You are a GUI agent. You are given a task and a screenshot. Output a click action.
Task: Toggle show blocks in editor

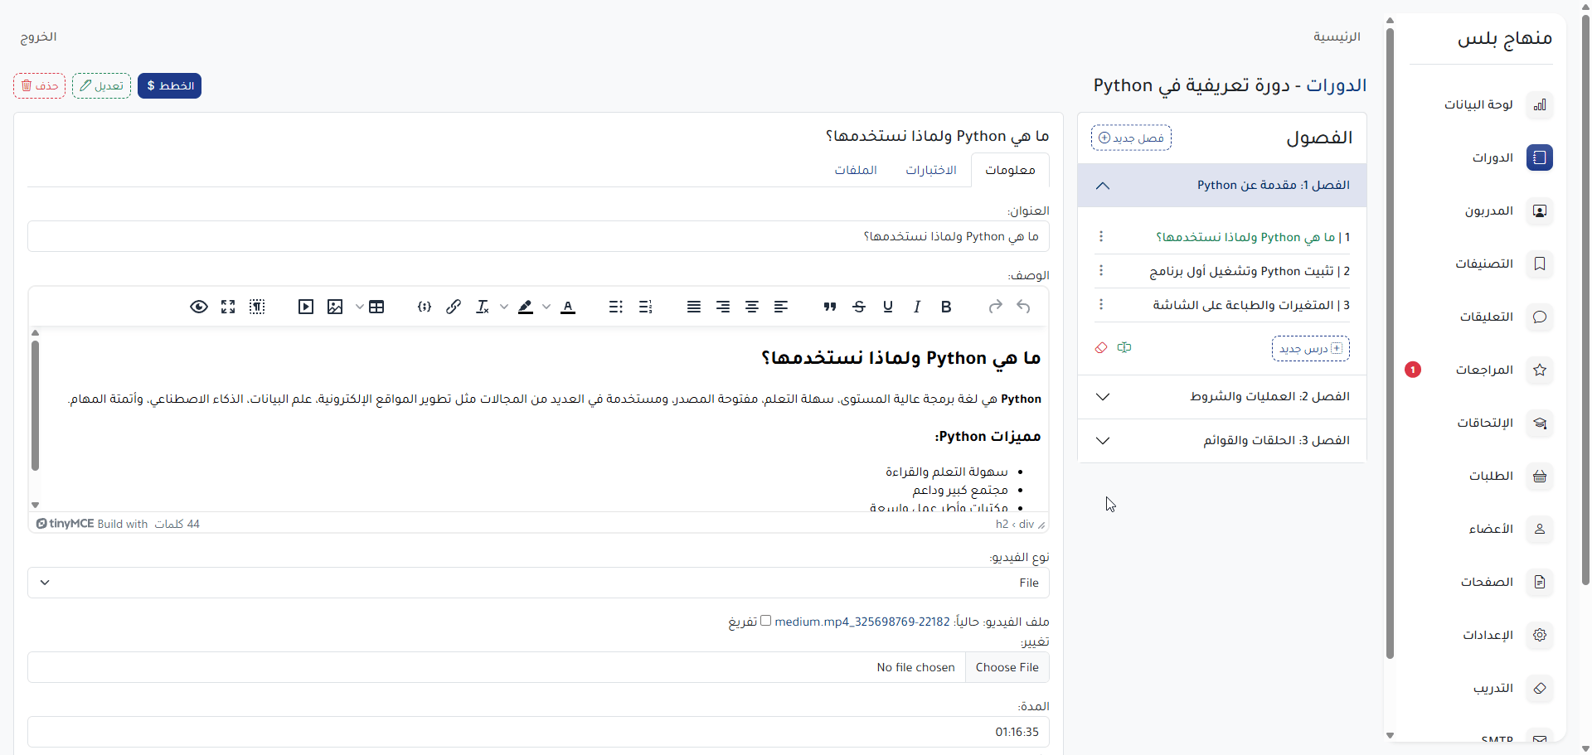(257, 307)
